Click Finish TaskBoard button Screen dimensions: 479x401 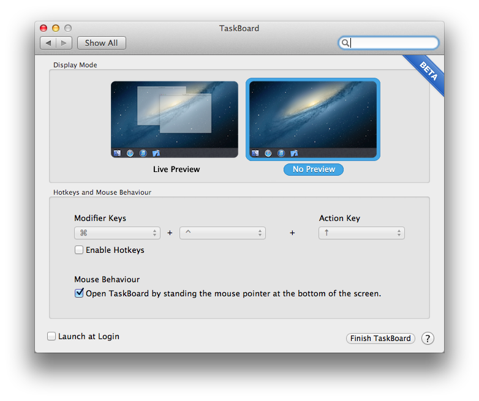coord(380,339)
